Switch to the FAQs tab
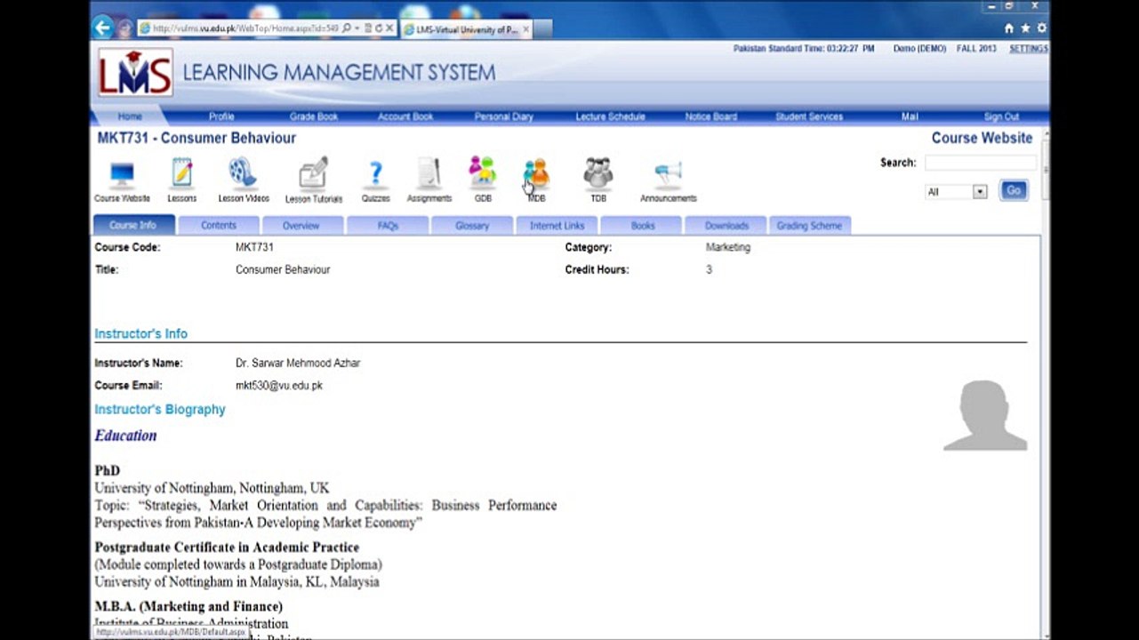 [388, 226]
